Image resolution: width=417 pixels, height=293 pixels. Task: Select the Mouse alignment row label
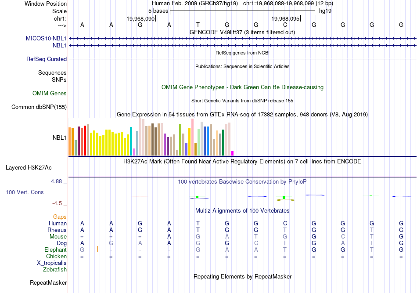click(58, 237)
